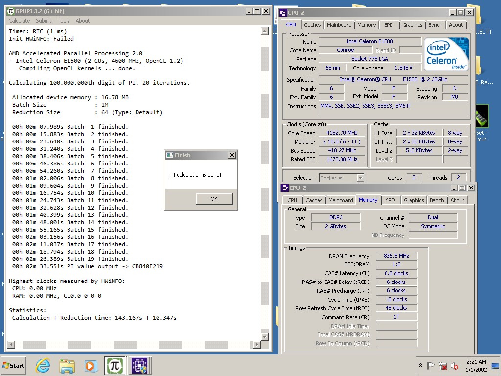
Task: Click the Multiplier value x 10.0
Action: point(342,141)
